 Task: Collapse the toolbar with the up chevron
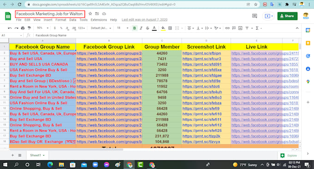[297, 28]
